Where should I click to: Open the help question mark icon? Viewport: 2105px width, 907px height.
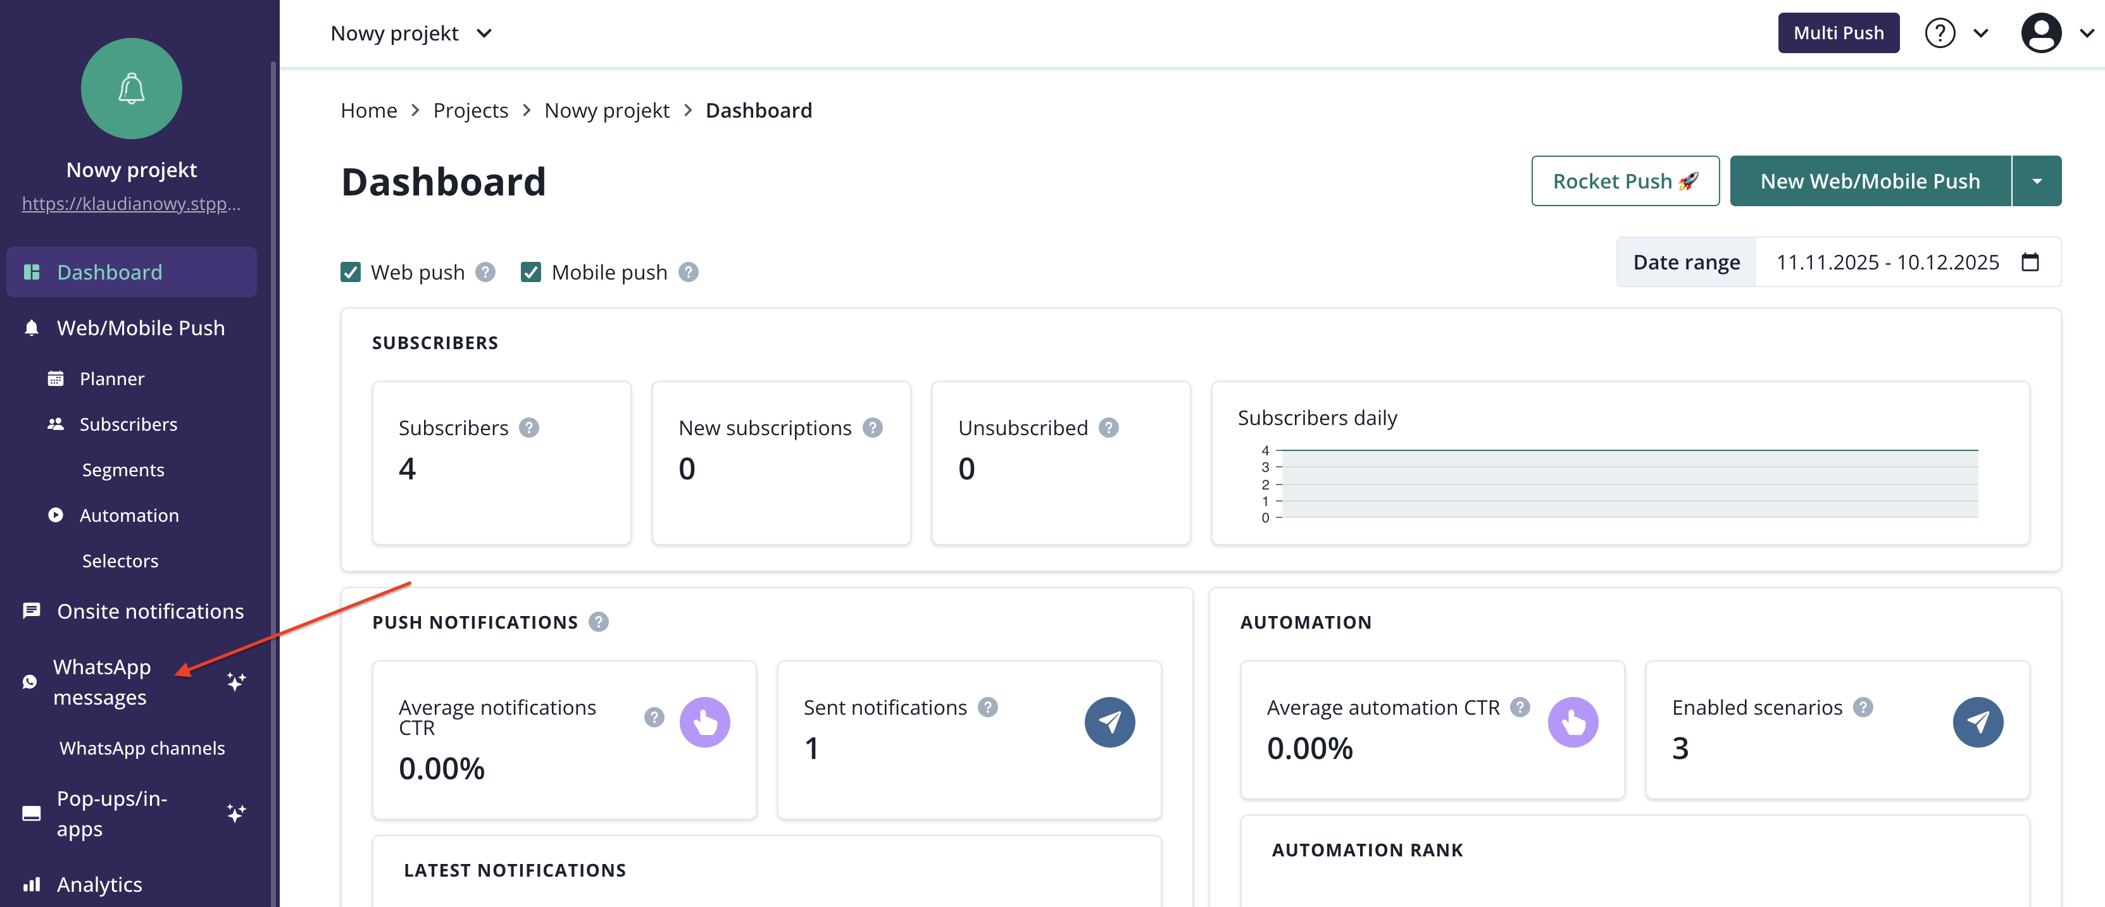[x=1939, y=34]
